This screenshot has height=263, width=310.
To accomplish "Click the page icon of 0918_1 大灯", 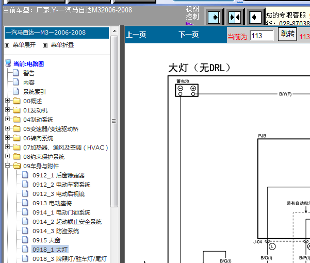I will click(x=25, y=249).
